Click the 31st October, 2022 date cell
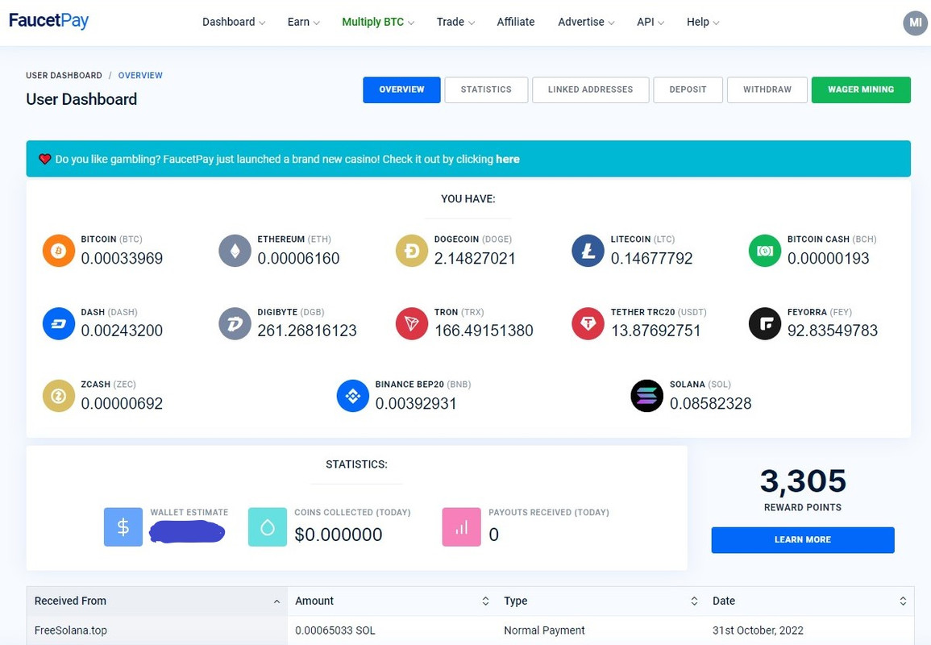Image resolution: width=931 pixels, height=645 pixels. (x=758, y=630)
